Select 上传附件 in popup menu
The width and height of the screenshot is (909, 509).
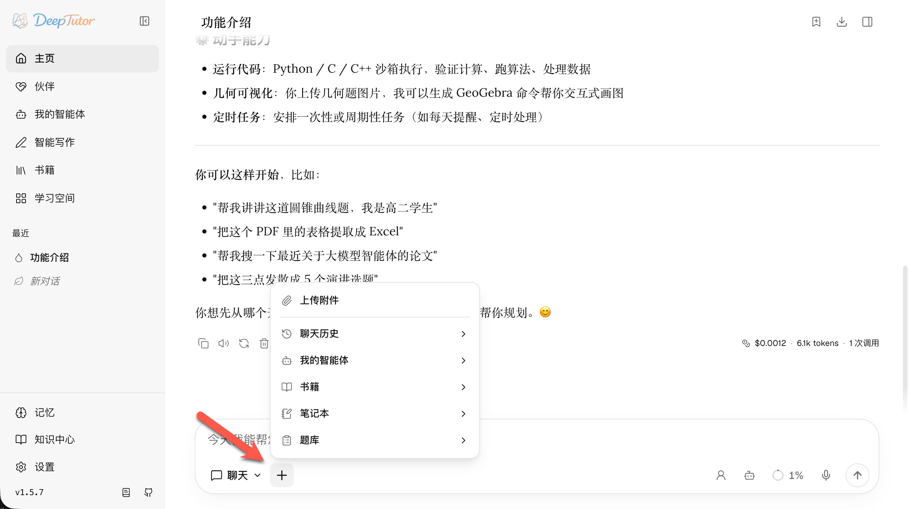pos(375,300)
